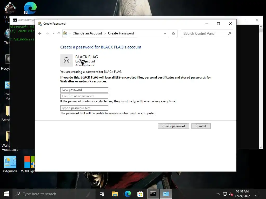The height and width of the screenshot is (199, 266).
Task: Click the Confirm new password field
Action: (84, 96)
